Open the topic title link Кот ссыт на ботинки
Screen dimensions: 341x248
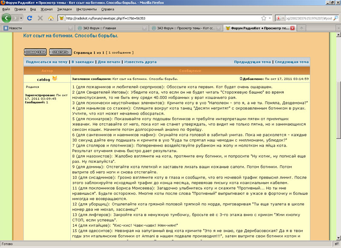tap(71, 36)
